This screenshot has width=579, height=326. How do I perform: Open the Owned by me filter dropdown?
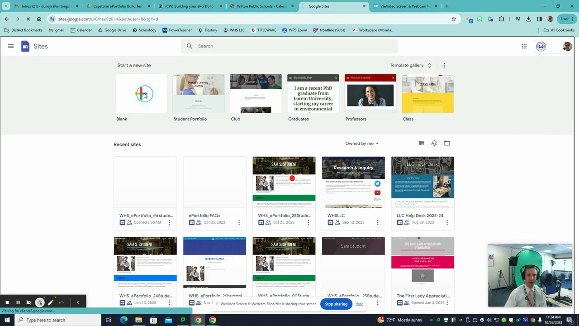[362, 144]
